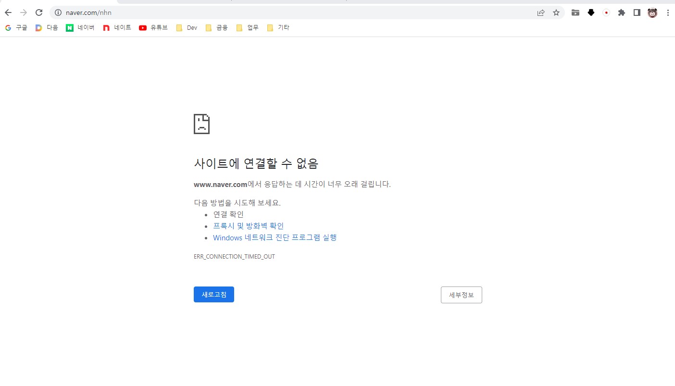View site information icon in address bar

pyautogui.click(x=58, y=12)
